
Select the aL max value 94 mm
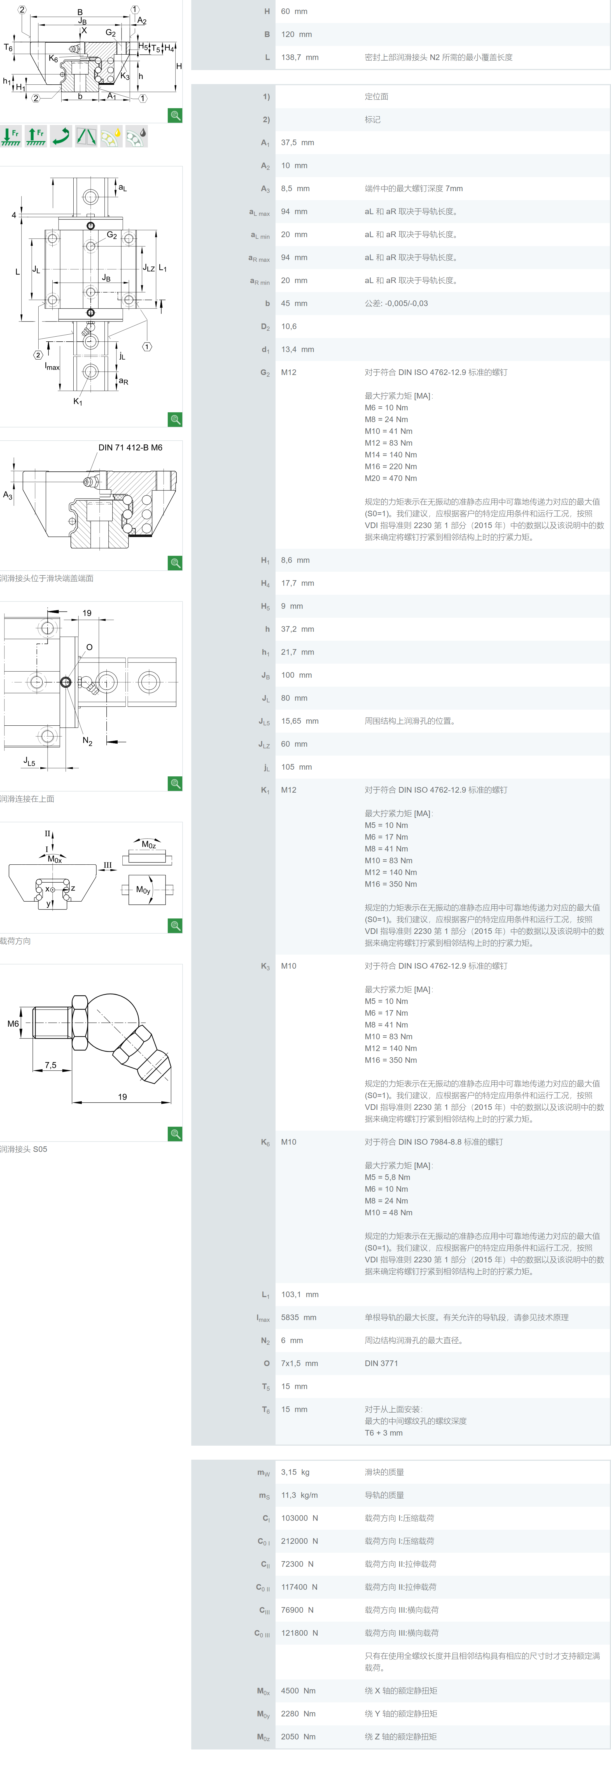[x=294, y=212]
